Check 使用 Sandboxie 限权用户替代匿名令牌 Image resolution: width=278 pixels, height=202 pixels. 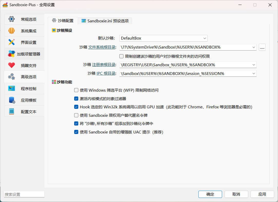coord(76,115)
